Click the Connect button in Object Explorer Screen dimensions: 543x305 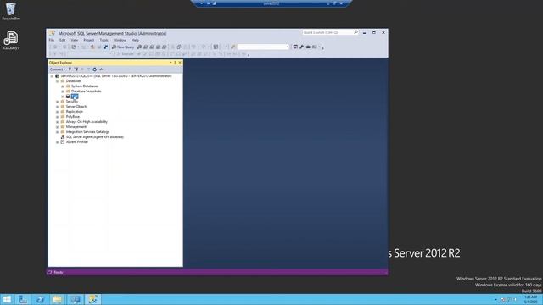click(x=57, y=69)
